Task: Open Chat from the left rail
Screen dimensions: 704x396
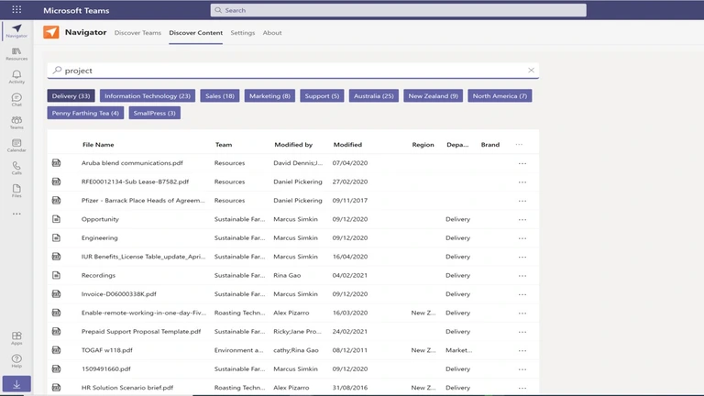Action: (16, 99)
